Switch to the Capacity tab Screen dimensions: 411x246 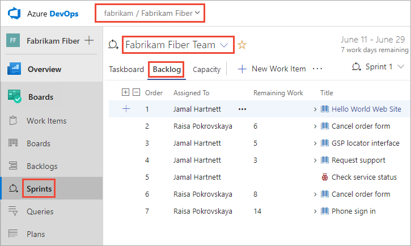(x=206, y=69)
